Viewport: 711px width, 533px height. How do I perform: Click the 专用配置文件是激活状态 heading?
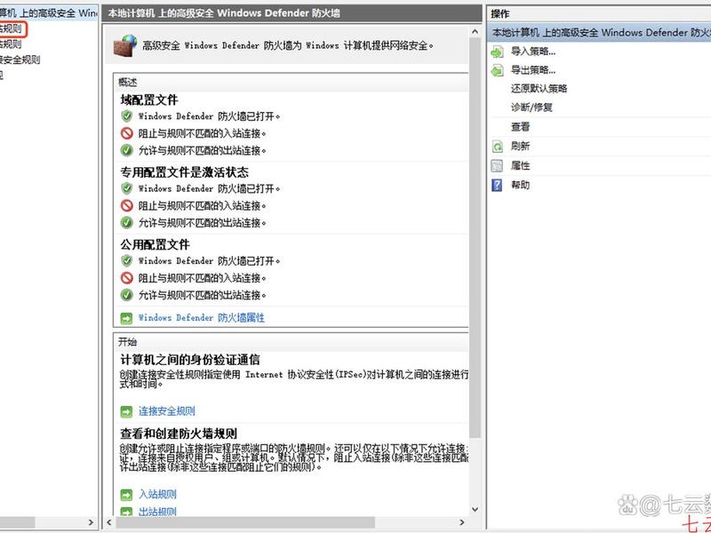[185, 172]
